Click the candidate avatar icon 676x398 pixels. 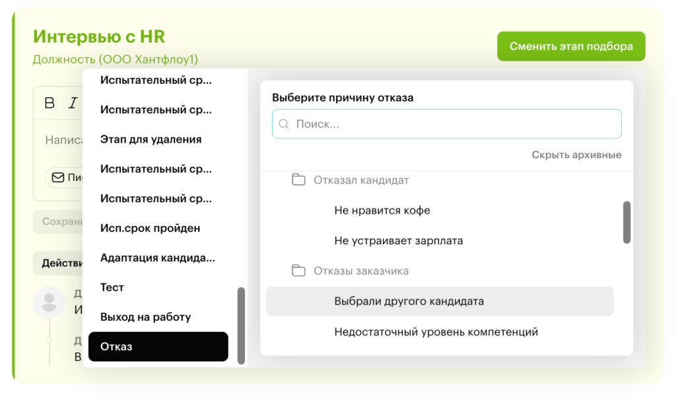(49, 302)
